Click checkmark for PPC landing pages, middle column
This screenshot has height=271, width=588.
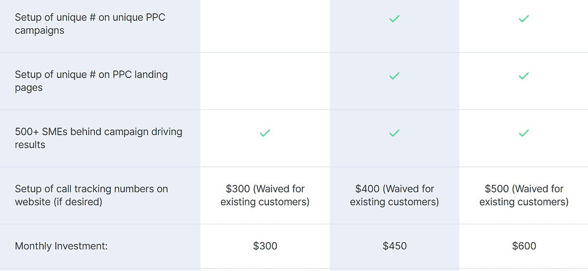tap(394, 76)
